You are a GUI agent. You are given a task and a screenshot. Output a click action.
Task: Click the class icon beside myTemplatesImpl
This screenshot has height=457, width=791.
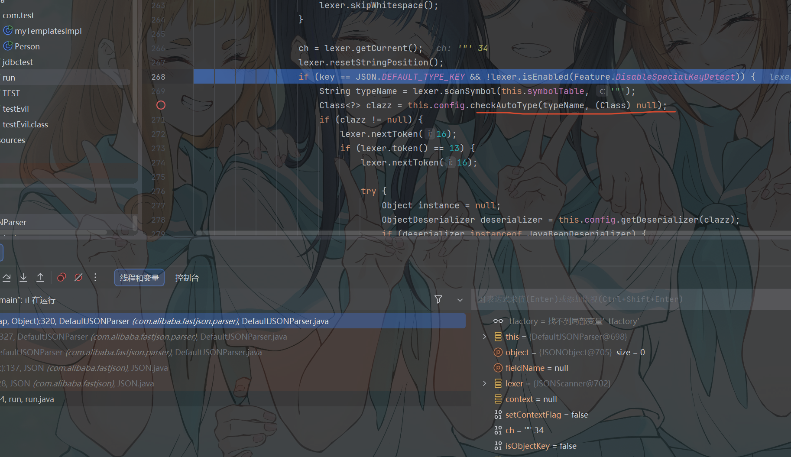(8, 31)
